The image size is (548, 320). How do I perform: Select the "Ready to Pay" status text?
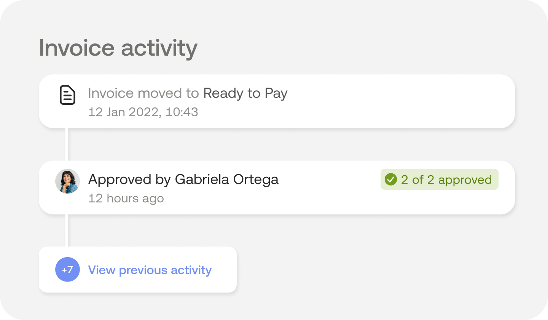[x=245, y=93]
